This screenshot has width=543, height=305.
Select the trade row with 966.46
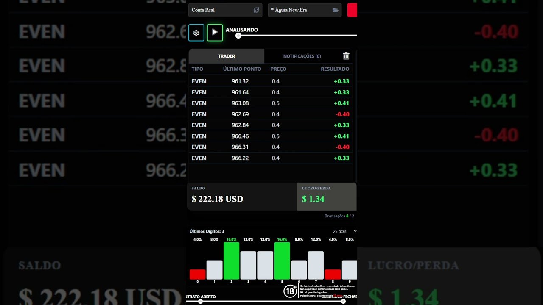[x=270, y=136]
